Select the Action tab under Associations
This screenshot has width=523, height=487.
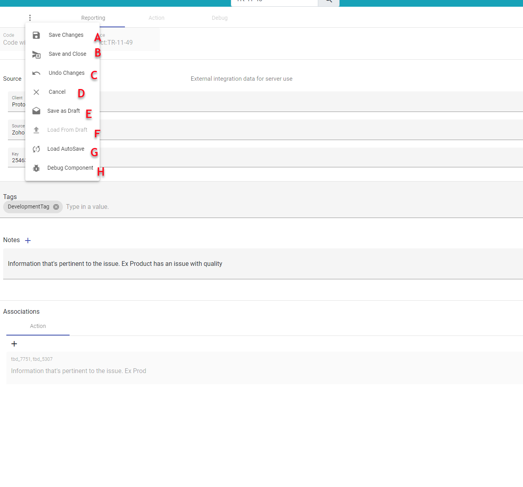point(38,326)
